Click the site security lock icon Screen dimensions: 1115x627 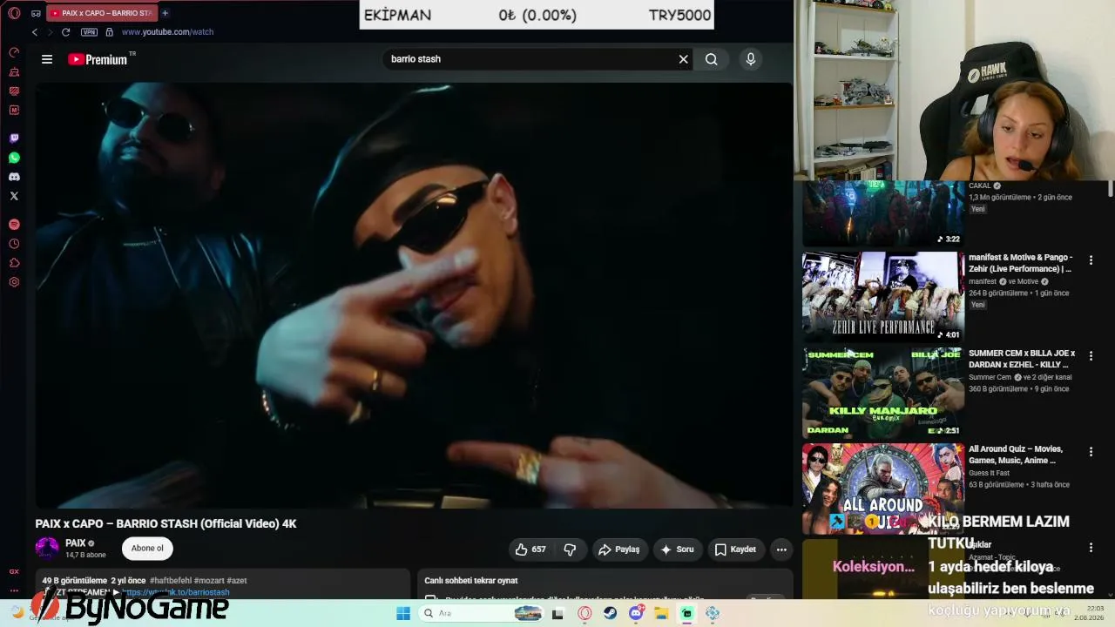point(109,32)
